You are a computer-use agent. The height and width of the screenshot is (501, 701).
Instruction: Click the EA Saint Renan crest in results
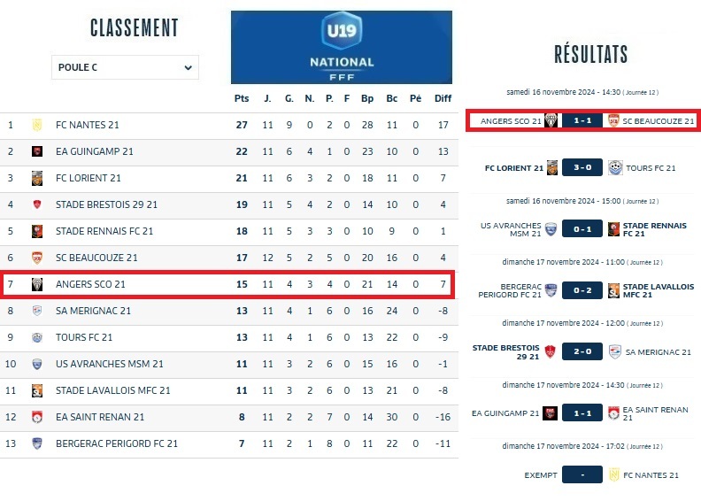coord(613,412)
